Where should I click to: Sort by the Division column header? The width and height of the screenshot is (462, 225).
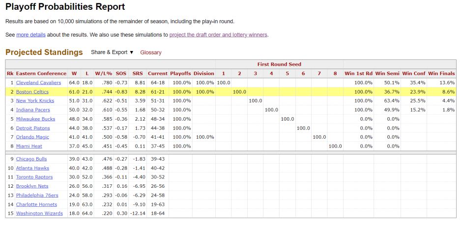204,74
